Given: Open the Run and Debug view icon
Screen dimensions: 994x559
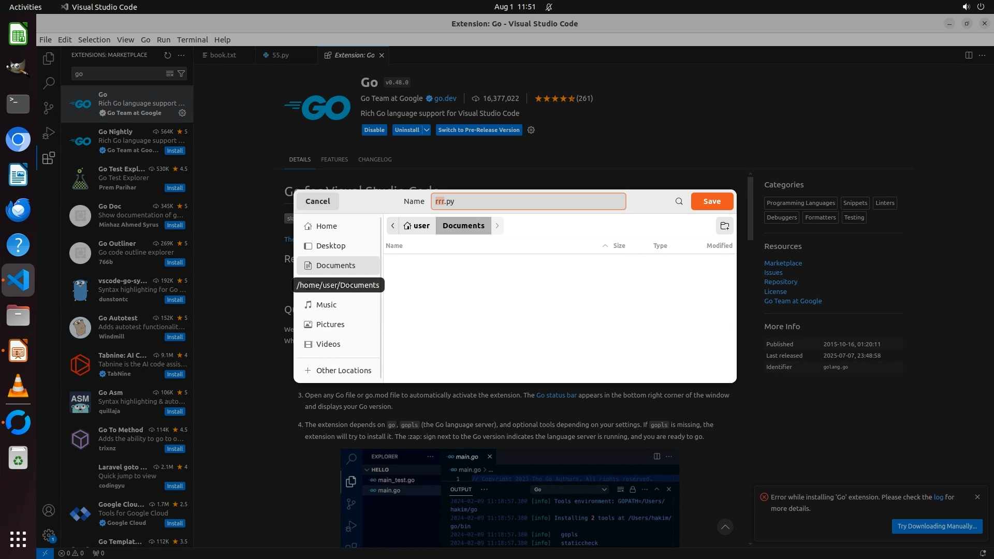Looking at the screenshot, I should point(48,133).
